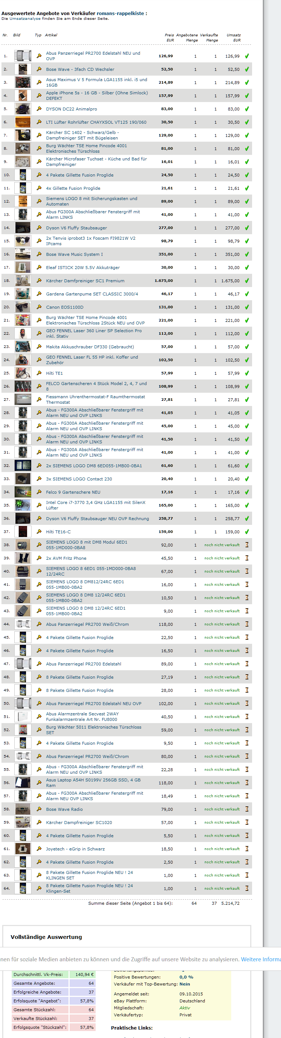Click 'Vollständige Auswertung' heading

46,937
